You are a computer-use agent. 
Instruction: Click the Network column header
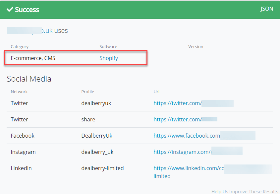tap(19, 92)
